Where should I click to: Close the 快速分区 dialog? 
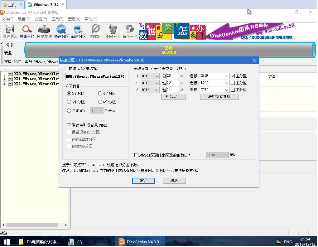[254, 60]
